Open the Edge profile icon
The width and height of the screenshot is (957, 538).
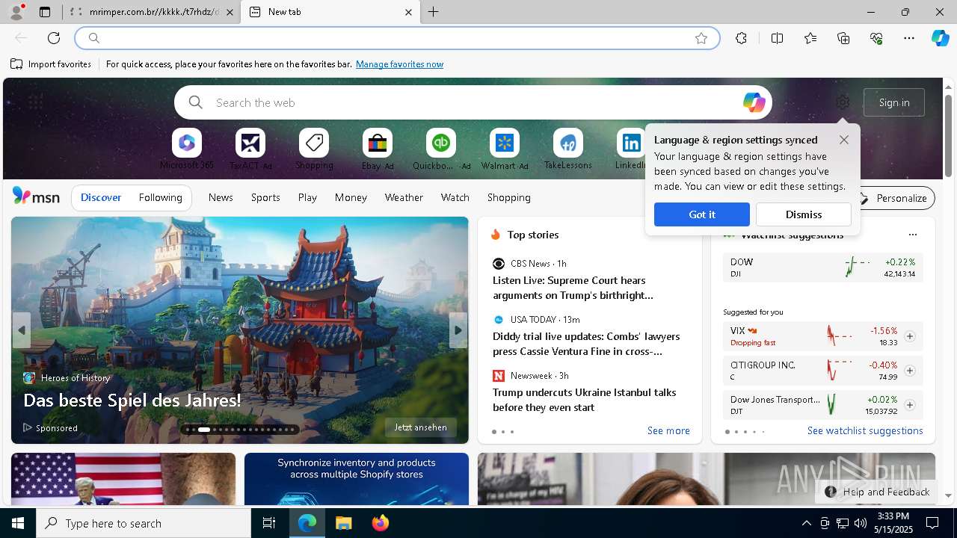coord(16,12)
